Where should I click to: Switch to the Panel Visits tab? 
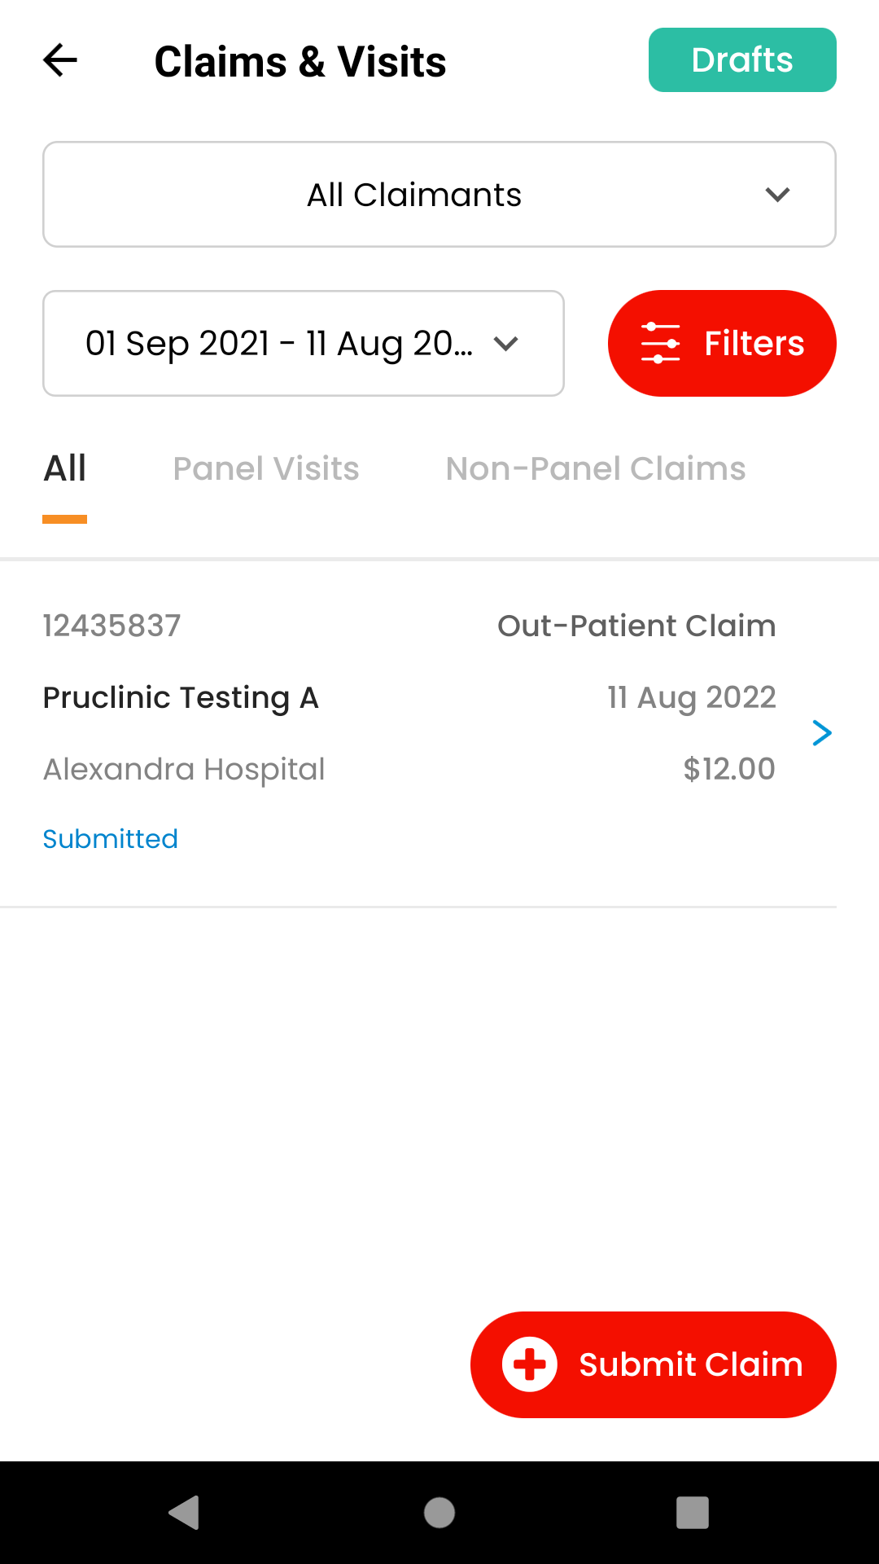tap(266, 468)
